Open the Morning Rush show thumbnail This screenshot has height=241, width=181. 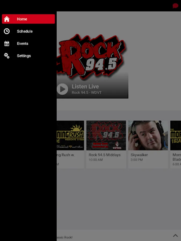pos(70,135)
